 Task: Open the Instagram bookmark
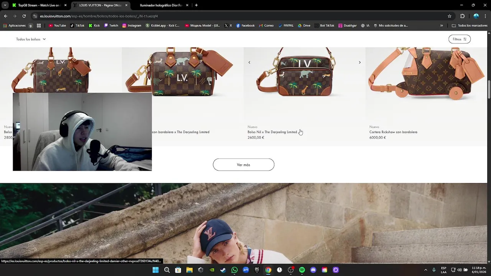132,26
